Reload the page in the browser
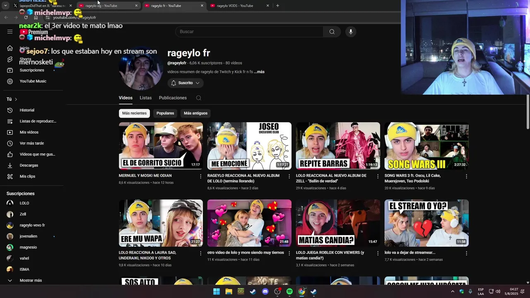This screenshot has height=298, width=530. pos(26,17)
